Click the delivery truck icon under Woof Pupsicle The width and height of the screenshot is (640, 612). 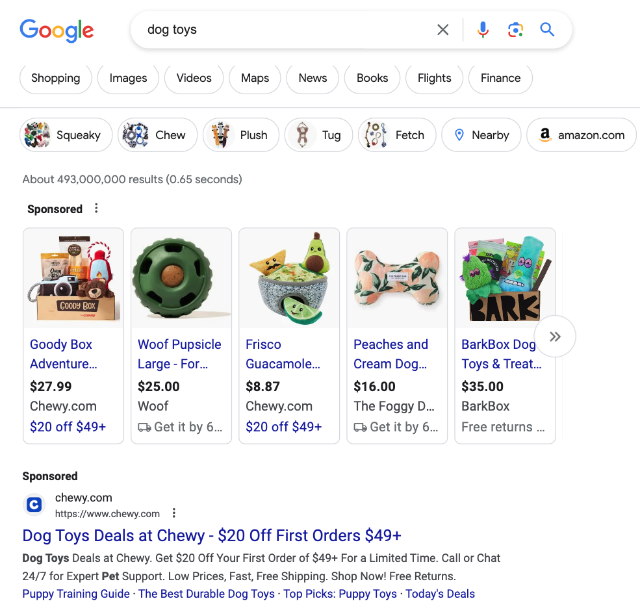click(x=144, y=427)
